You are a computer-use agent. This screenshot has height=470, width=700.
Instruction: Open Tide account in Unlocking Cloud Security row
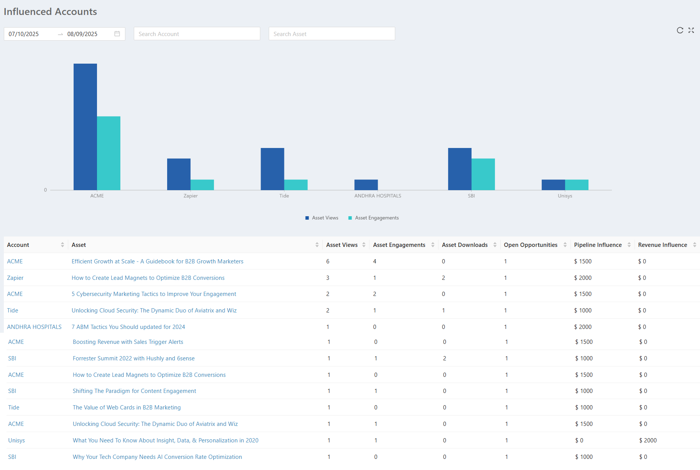(13, 311)
